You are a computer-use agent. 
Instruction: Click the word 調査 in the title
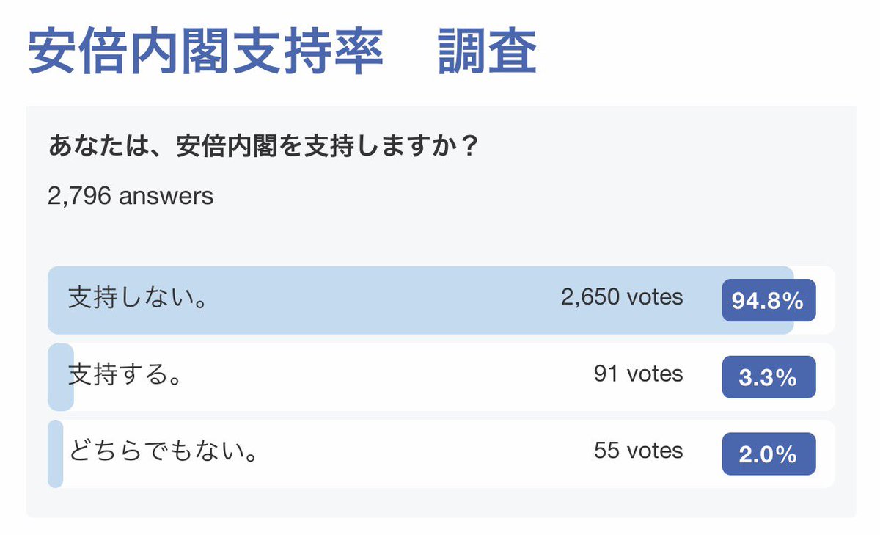pos(488,53)
